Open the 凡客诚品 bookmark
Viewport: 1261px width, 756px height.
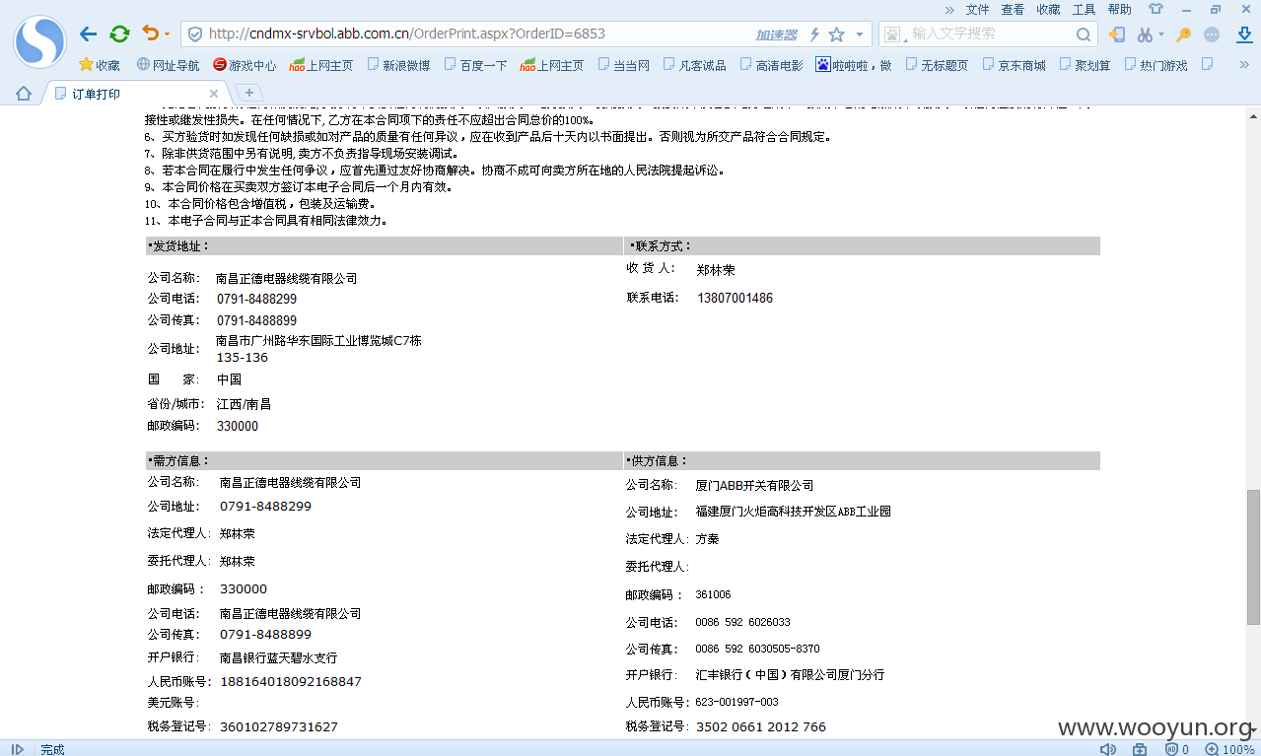[694, 65]
